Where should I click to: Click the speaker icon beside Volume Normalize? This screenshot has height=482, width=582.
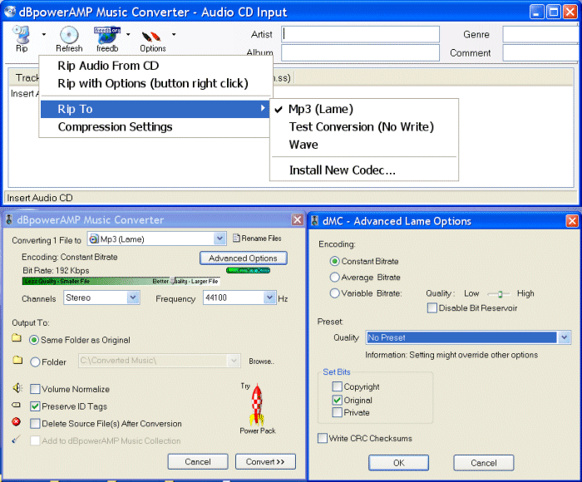coord(17,388)
